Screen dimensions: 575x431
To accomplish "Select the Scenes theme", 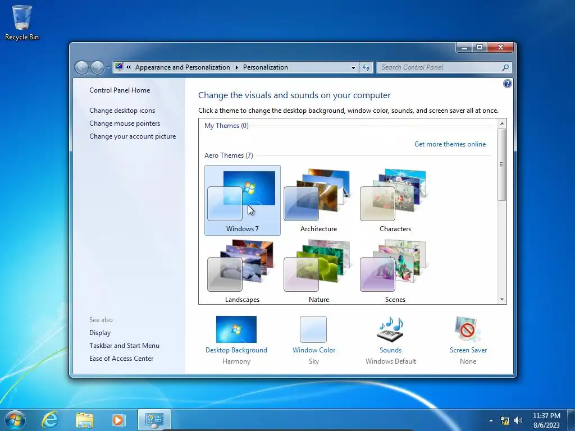I will [395, 270].
